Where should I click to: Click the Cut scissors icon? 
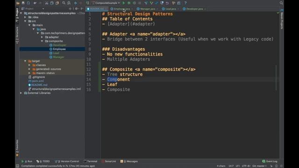[47, 3]
